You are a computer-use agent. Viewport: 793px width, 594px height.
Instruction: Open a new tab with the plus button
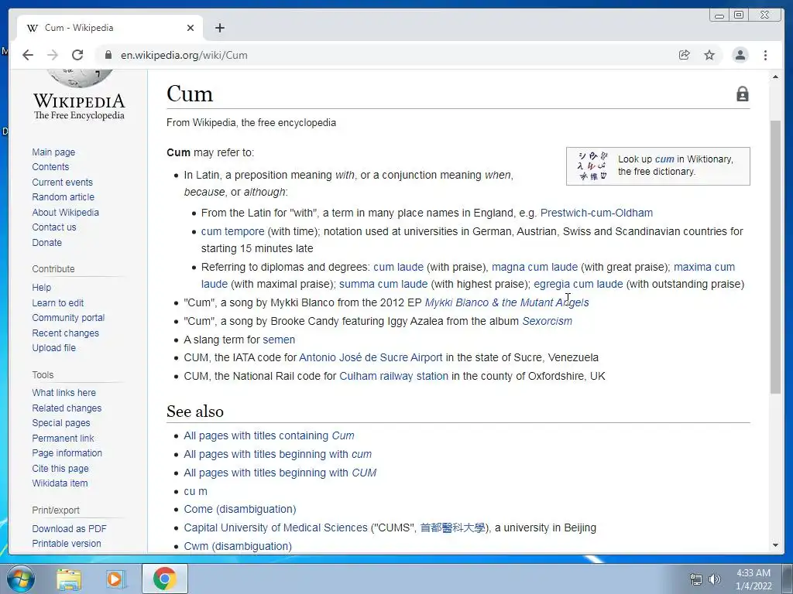[x=219, y=28]
